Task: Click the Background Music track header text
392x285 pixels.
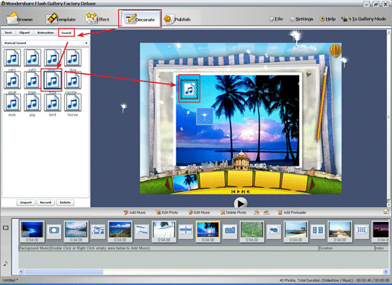Action: pos(85,248)
